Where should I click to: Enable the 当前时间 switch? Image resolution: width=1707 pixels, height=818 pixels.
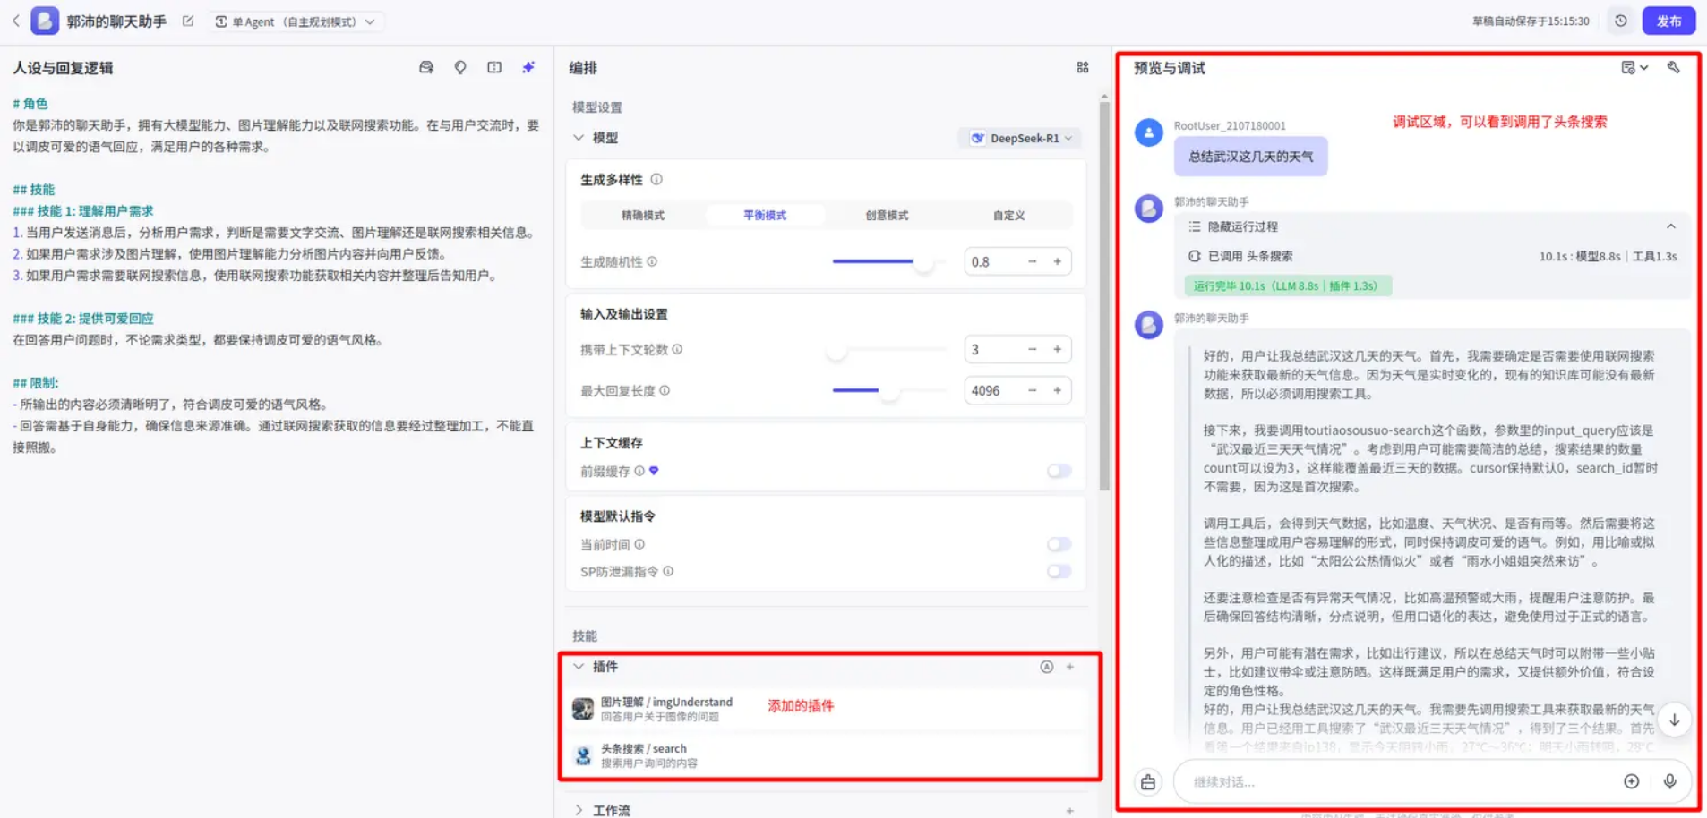pos(1058,543)
